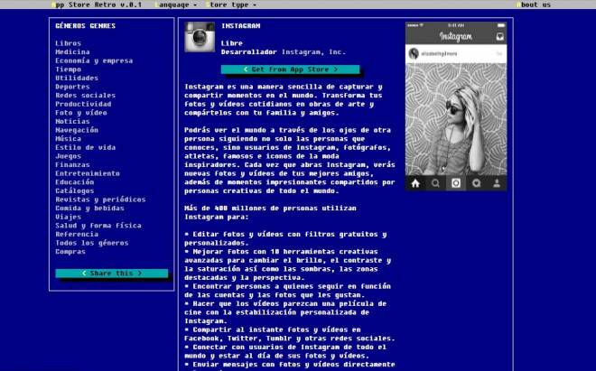Select the Utilidades genre
596x371 pixels.
coord(77,78)
